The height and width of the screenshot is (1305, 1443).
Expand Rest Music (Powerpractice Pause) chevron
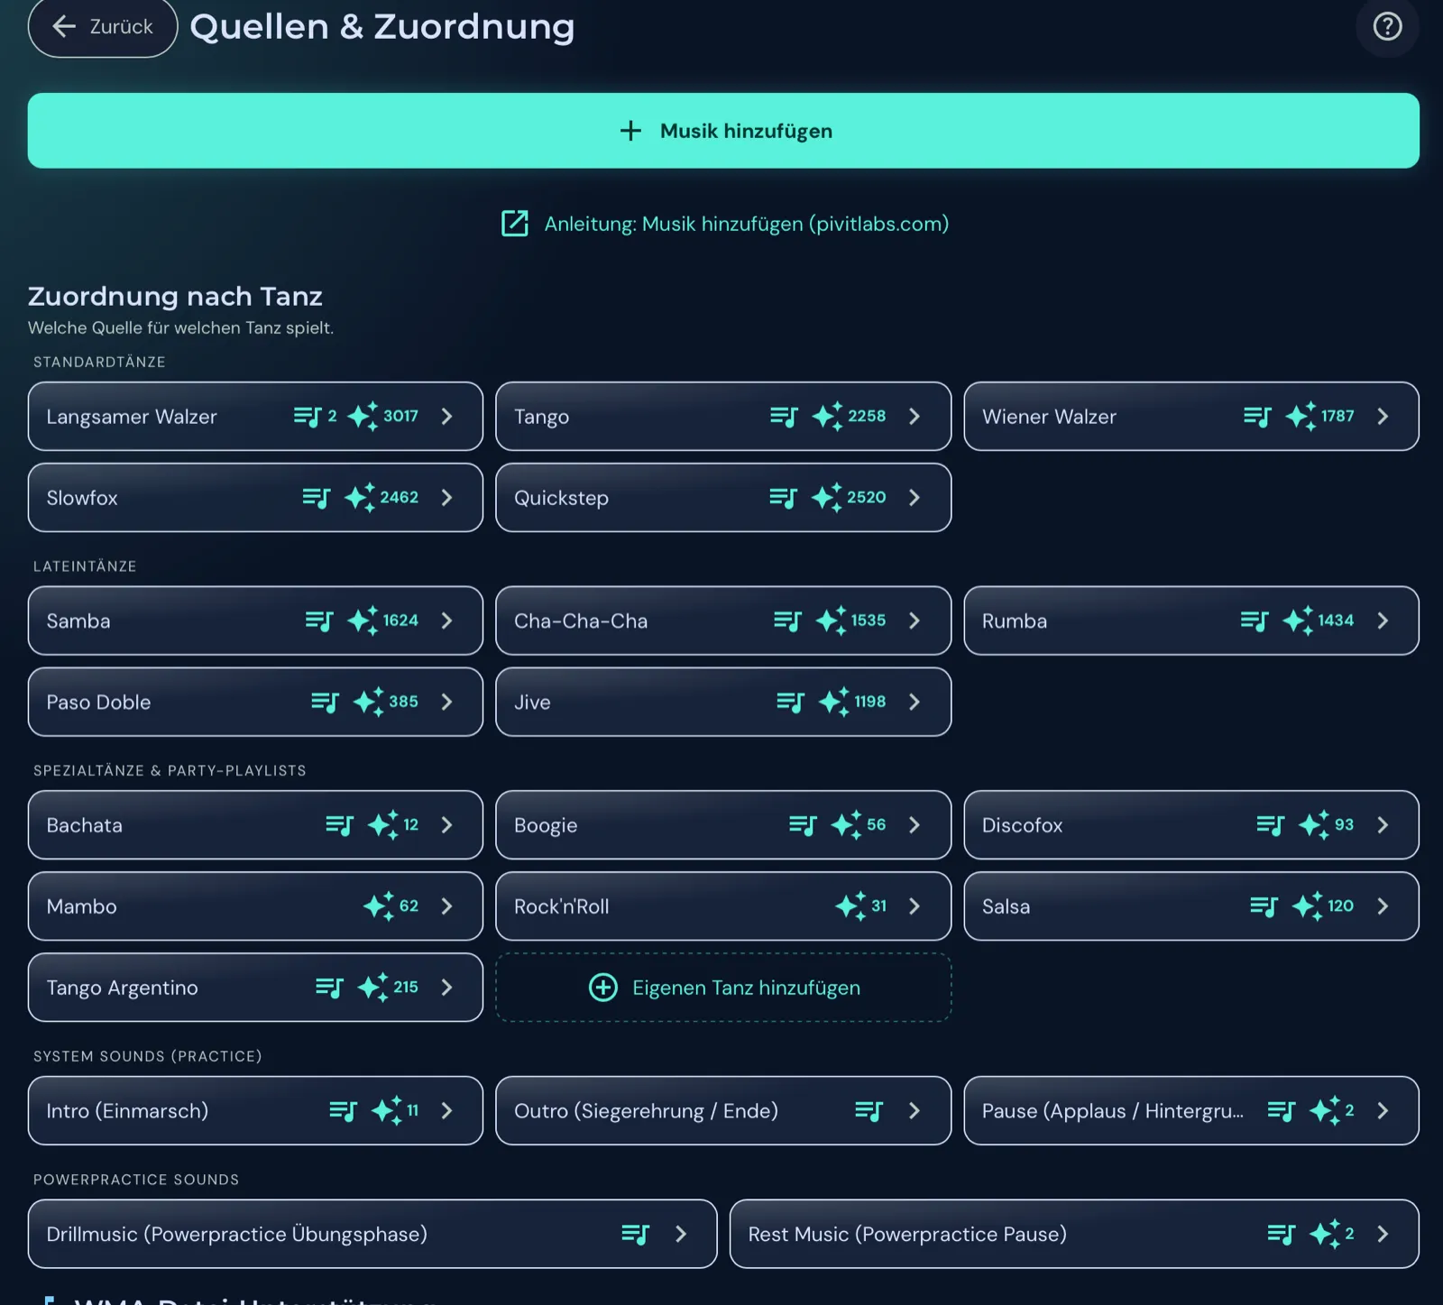(1383, 1234)
